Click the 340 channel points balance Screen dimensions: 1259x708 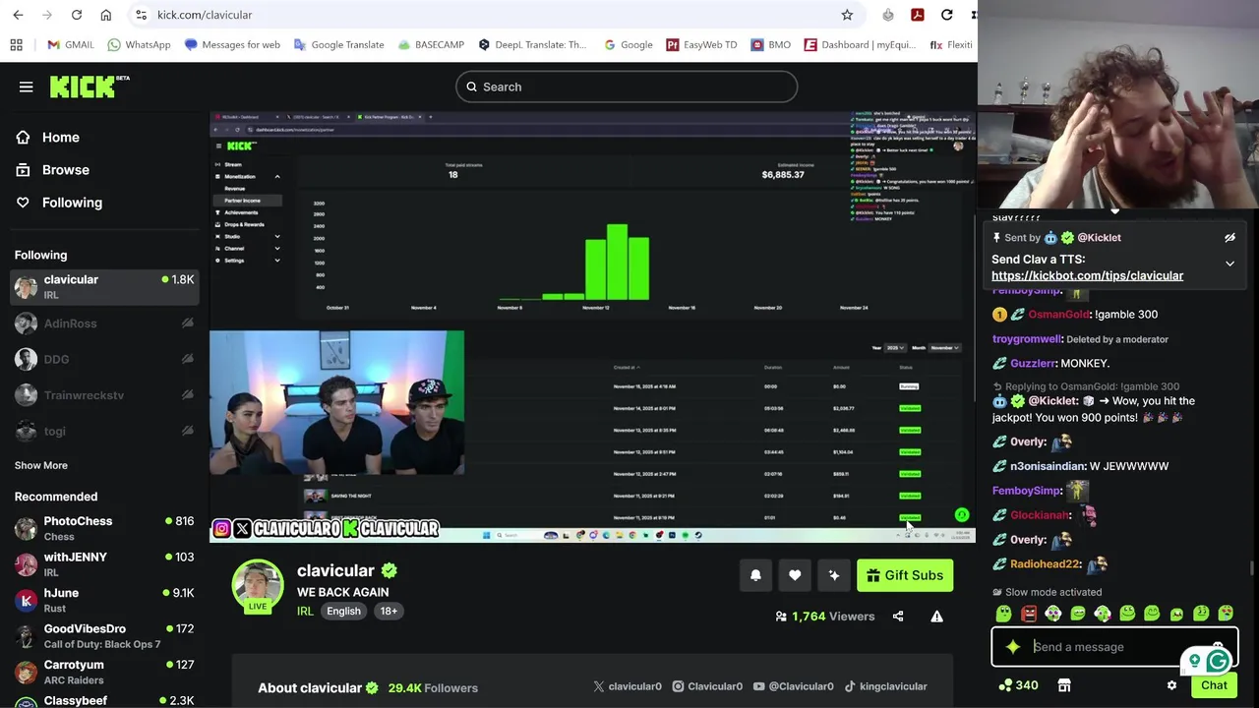pos(1018,685)
